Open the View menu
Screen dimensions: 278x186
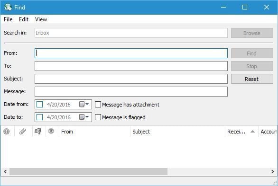pos(41,19)
